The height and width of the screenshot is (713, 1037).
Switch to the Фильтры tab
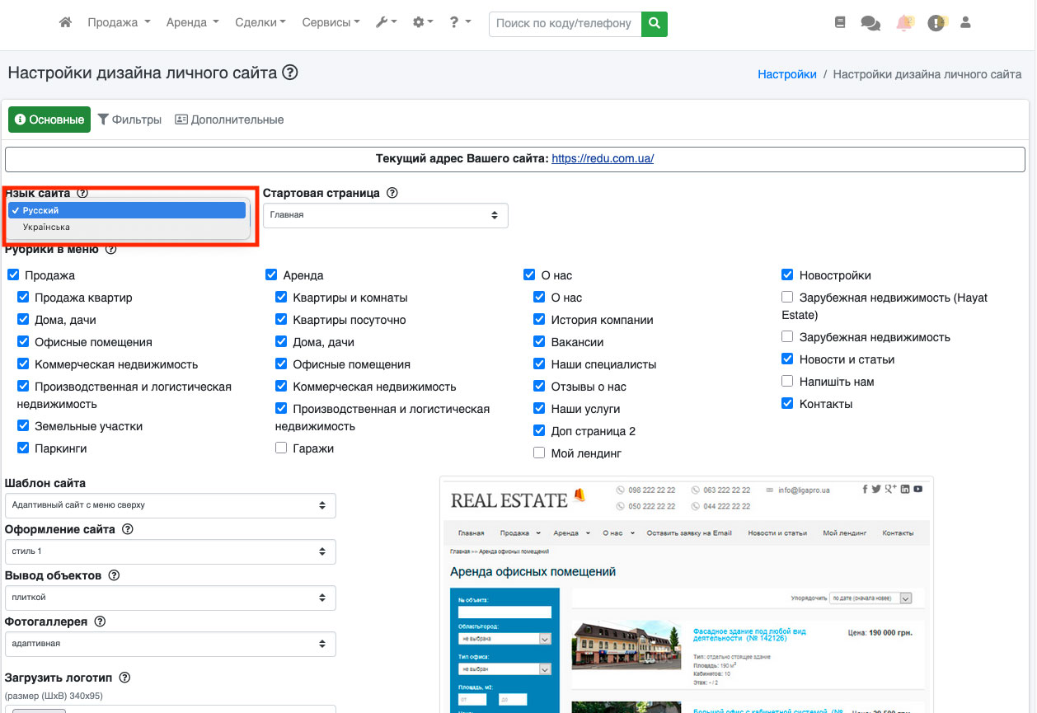tap(129, 120)
